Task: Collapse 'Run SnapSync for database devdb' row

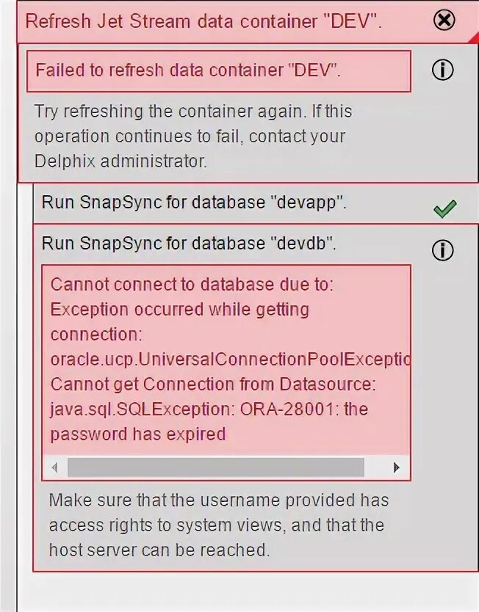Action: click(x=189, y=244)
